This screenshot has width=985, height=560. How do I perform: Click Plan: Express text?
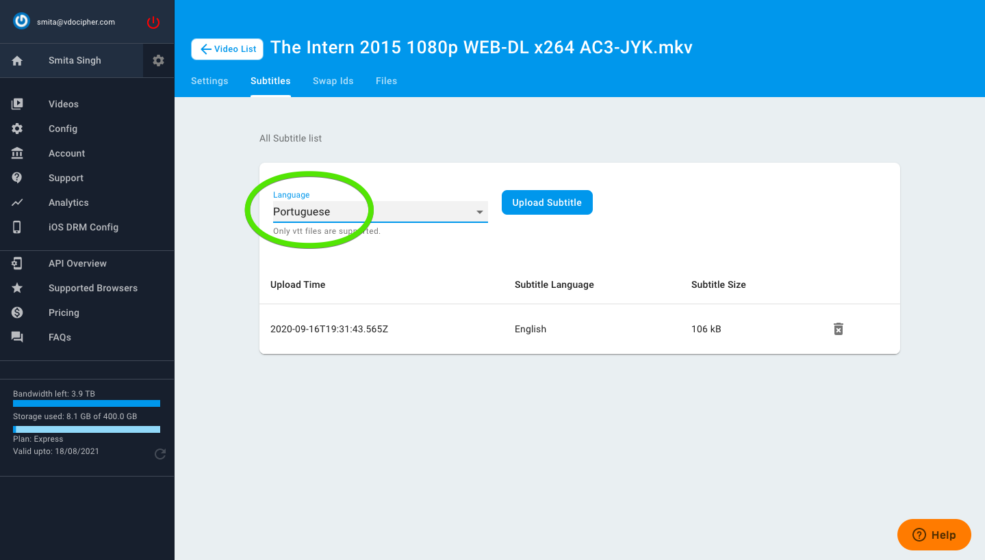38,439
